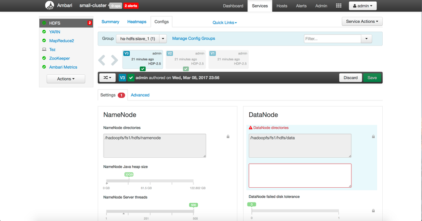The height and width of the screenshot is (221, 422).
Task: Click the HDFS red alert badge
Action: [90, 23]
